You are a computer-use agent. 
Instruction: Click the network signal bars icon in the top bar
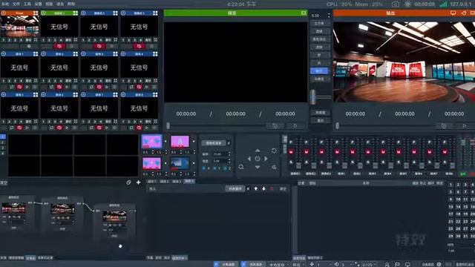(443, 4)
